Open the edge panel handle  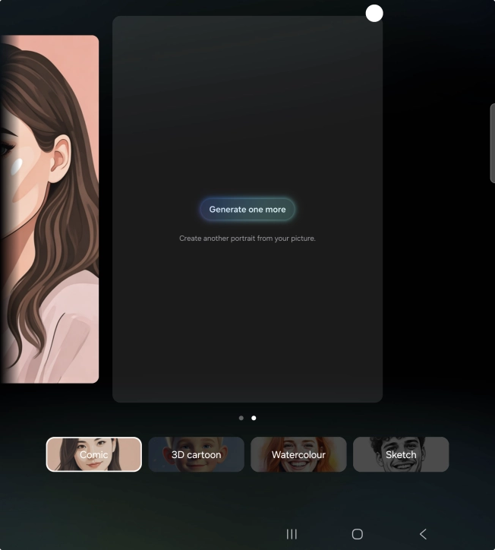click(x=492, y=144)
